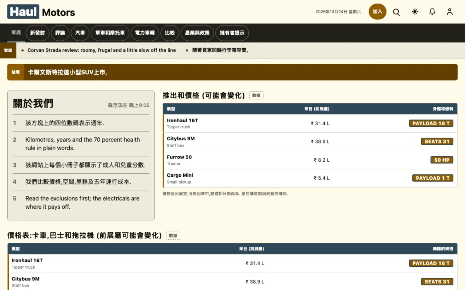Click 關鍵的規格 column header in 價格表 table

click(x=443, y=249)
